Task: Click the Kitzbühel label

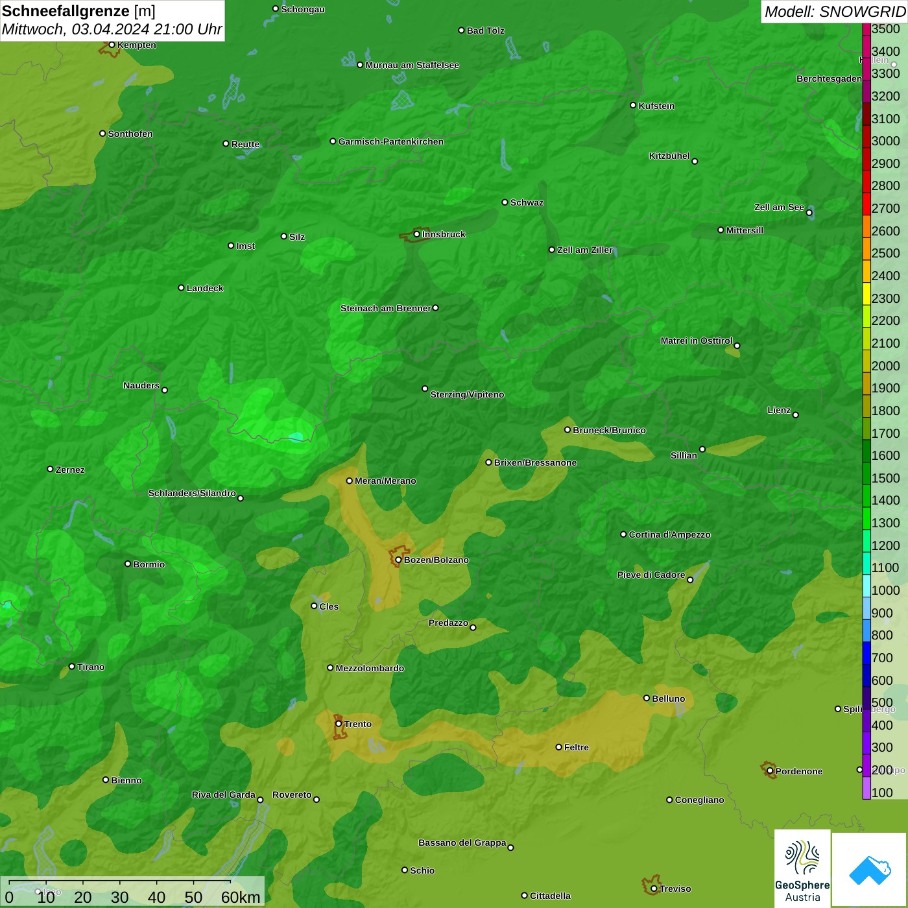Action: [x=669, y=156]
